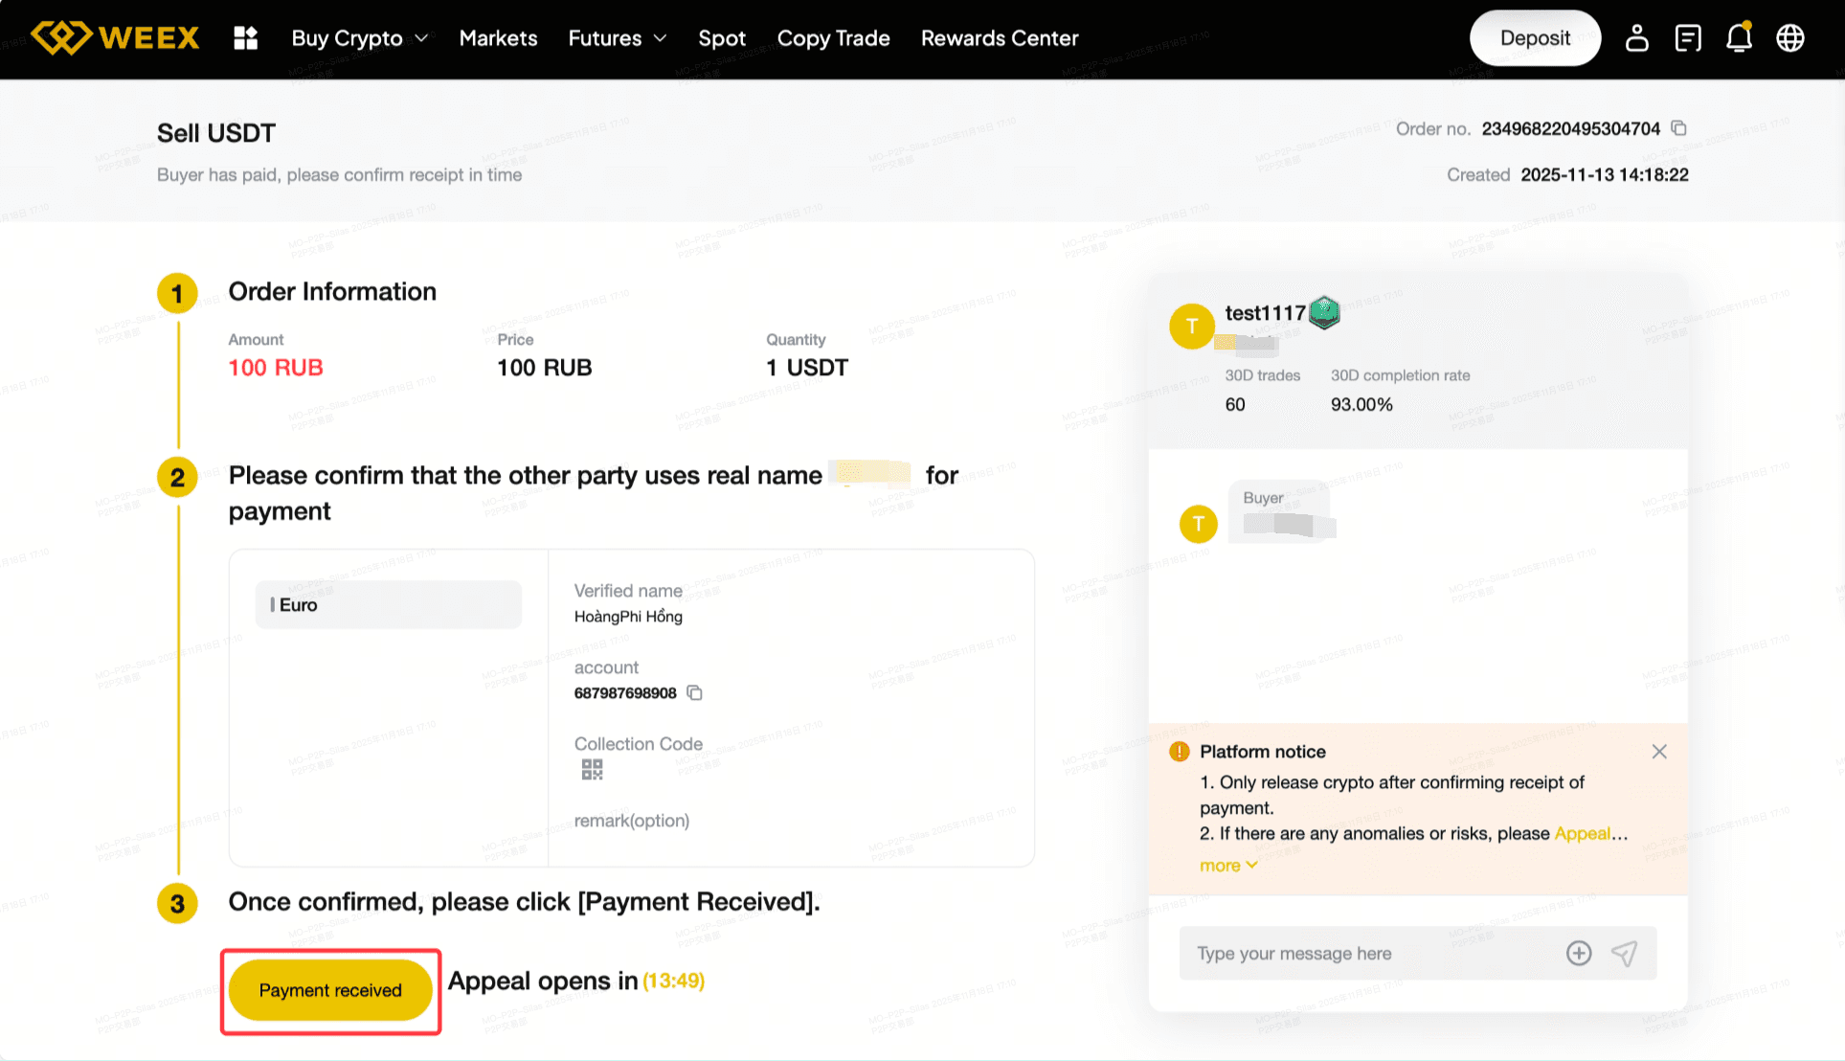Copy the order number
Image resolution: width=1845 pixels, height=1061 pixels.
pyautogui.click(x=1678, y=128)
